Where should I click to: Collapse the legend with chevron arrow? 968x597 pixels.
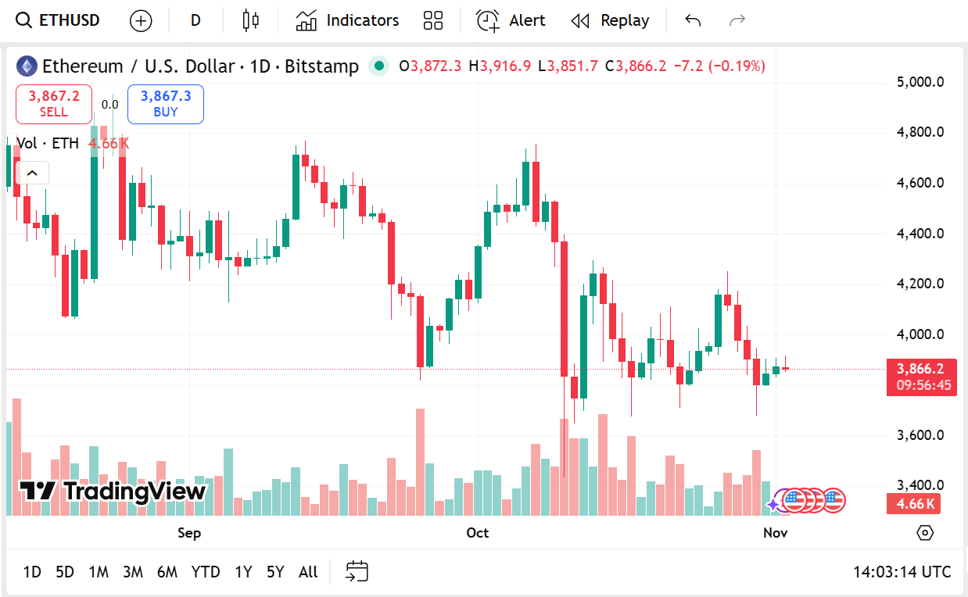click(x=33, y=173)
